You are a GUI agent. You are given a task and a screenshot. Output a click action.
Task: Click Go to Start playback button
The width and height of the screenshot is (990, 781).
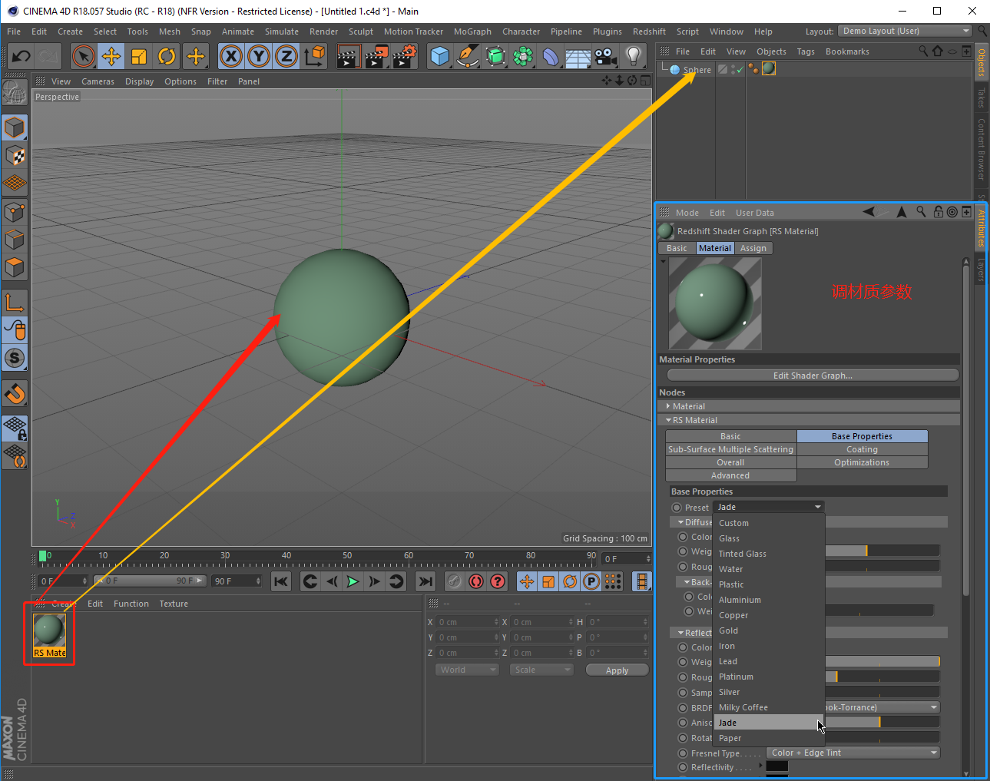point(281,581)
